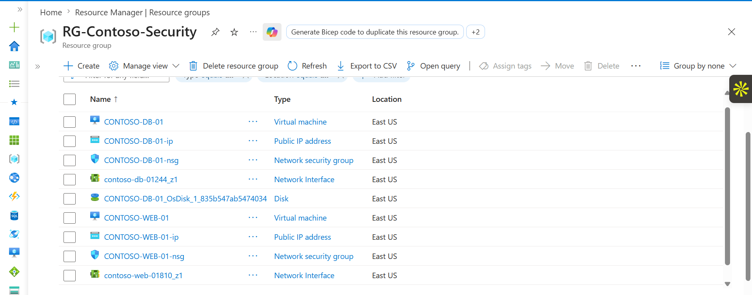
Task: Check the box for CONTOSO-WEB-01-ip
Action: point(69,237)
